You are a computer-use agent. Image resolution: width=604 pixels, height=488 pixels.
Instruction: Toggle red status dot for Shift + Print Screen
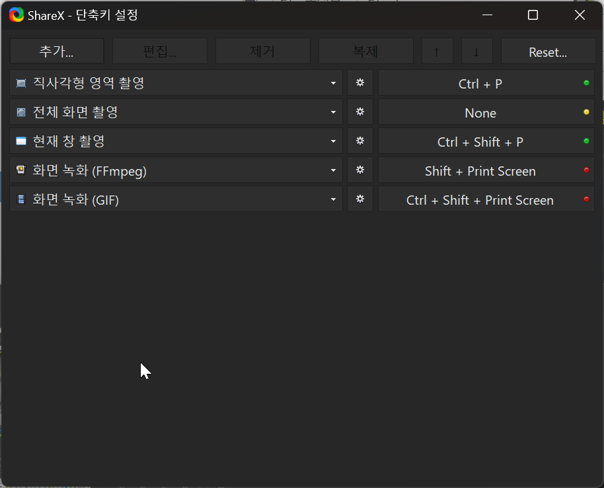586,170
